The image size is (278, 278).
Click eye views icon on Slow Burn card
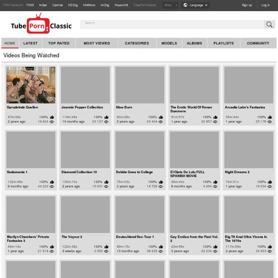click(161, 122)
